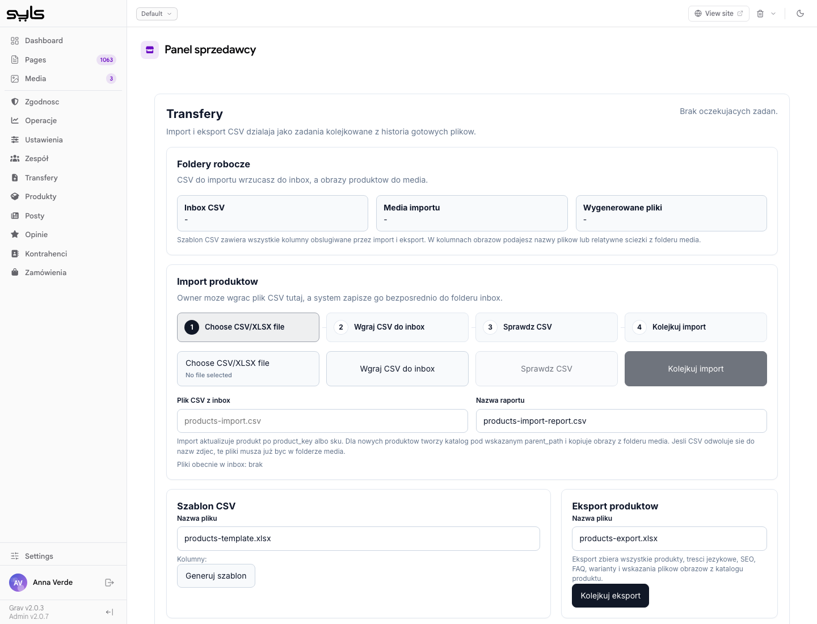This screenshot has height=624, width=817.
Task: Click the View site link
Action: (x=719, y=14)
